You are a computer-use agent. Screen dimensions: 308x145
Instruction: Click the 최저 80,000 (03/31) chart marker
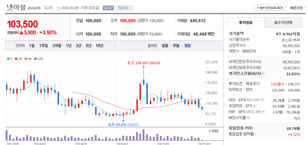pyautogui.click(x=124, y=125)
